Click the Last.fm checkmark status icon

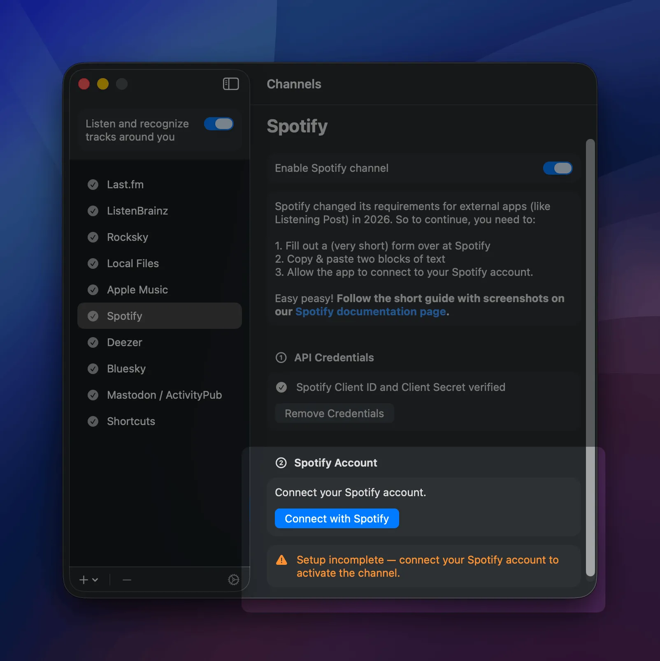93,185
